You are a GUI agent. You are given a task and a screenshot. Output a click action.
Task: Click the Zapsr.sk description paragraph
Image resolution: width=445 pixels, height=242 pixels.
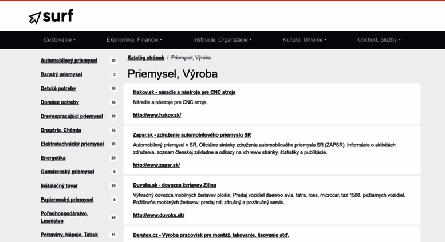[x=264, y=149]
